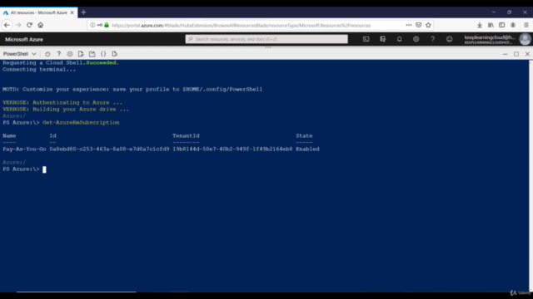Click the Get-AzureRmSubscription command text

click(x=81, y=122)
